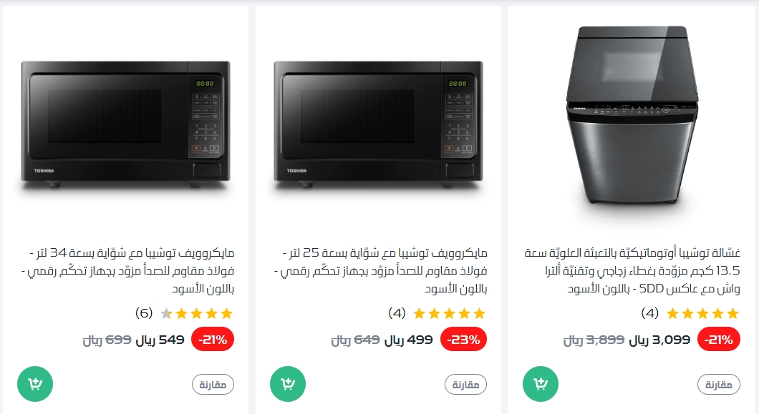The image size is (759, 414).
Task: Add the 34 liter Toshiba microwave to cart
Action: pos(35,384)
